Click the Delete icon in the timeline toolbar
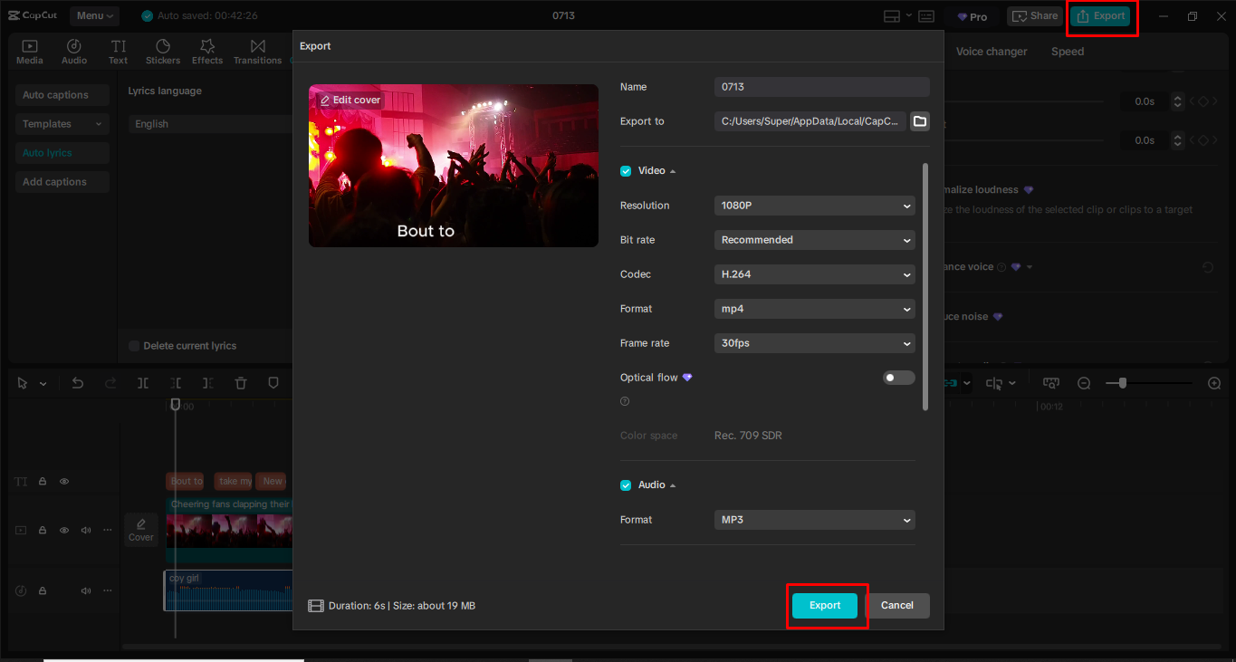Screen dimensions: 1236x662 tap(240, 383)
